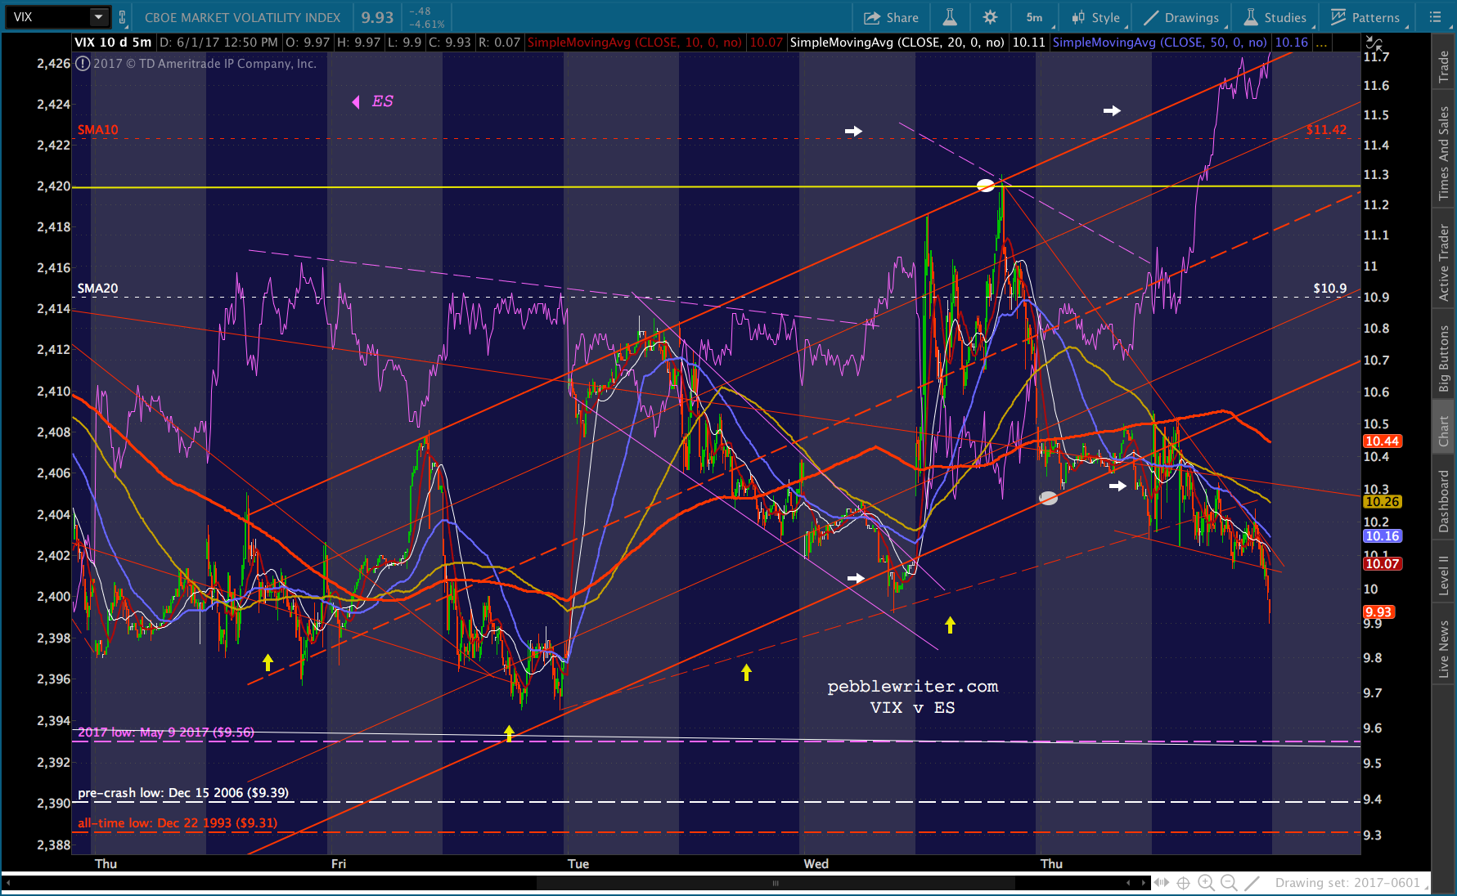Click the zoom out magnifier icon
Viewport: 1457px width, 896px height.
(1229, 883)
